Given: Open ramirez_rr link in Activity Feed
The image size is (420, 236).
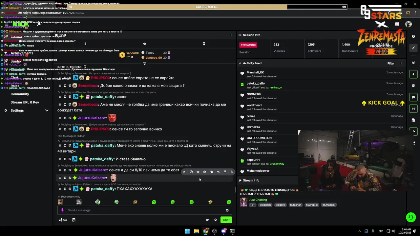Looking at the screenshot, I should (276, 88).
